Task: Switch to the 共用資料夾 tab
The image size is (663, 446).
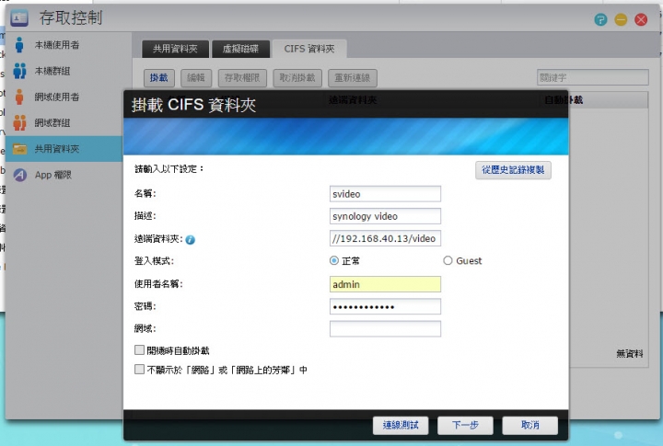Action: (175, 49)
